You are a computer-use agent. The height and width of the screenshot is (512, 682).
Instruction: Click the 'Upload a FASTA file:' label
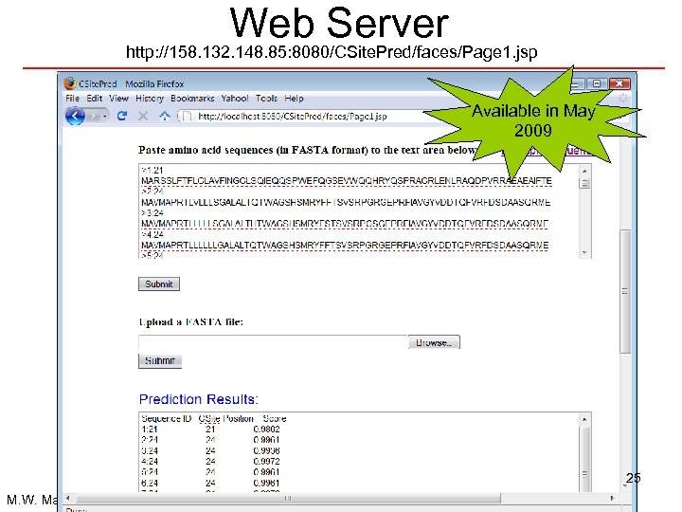[x=191, y=322]
